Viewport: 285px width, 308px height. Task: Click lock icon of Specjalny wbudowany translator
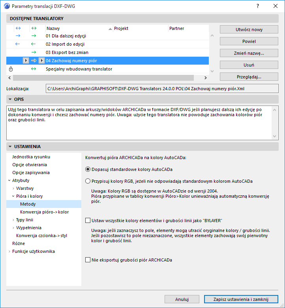click(x=11, y=69)
